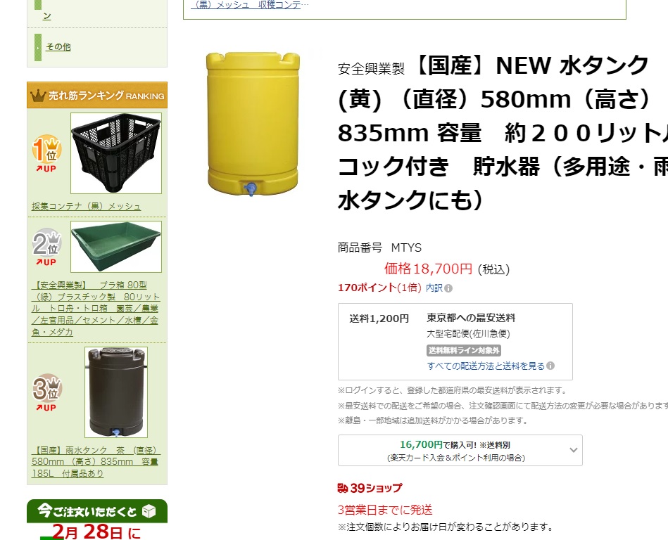Open the 内訳 points breakdown link
The image size is (668, 540).
click(x=434, y=288)
